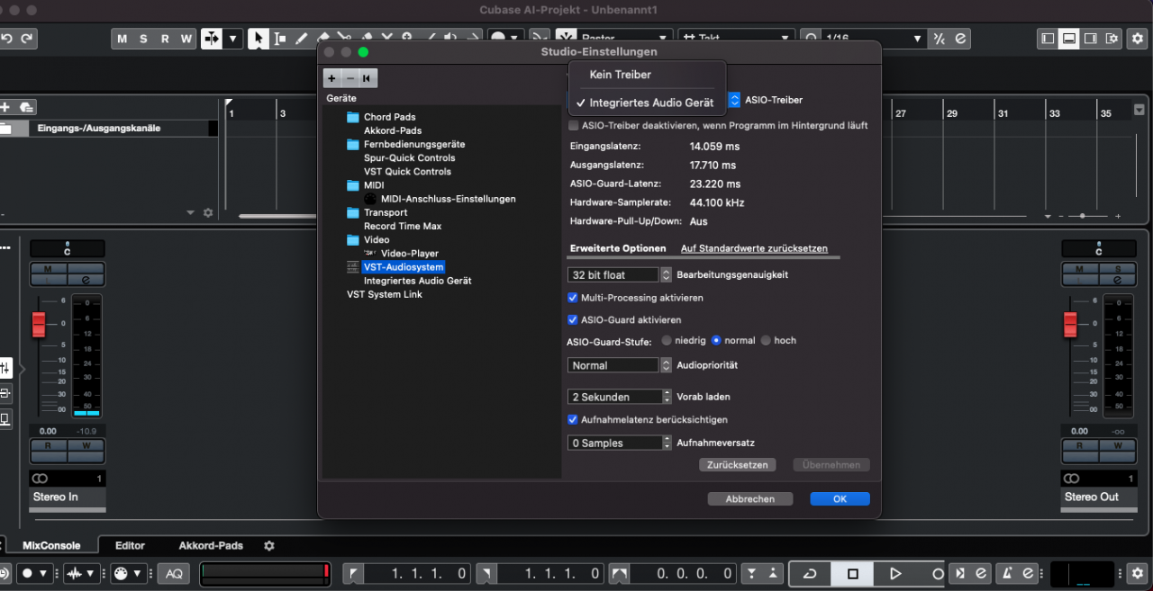1153x591 pixels.
Task: Toggle global Read automation button R
Action: [x=165, y=39]
